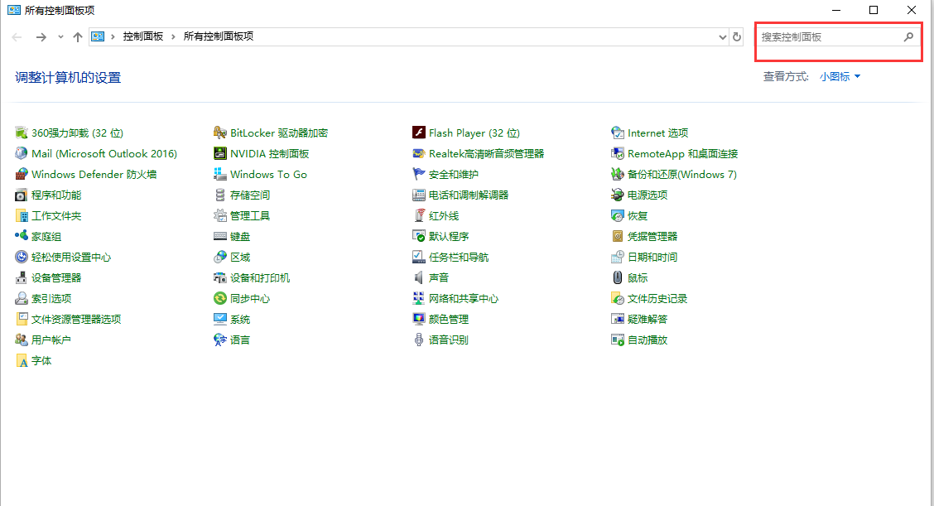
Task: Open the 轻松使用设置中心 icon
Action: coord(22,257)
